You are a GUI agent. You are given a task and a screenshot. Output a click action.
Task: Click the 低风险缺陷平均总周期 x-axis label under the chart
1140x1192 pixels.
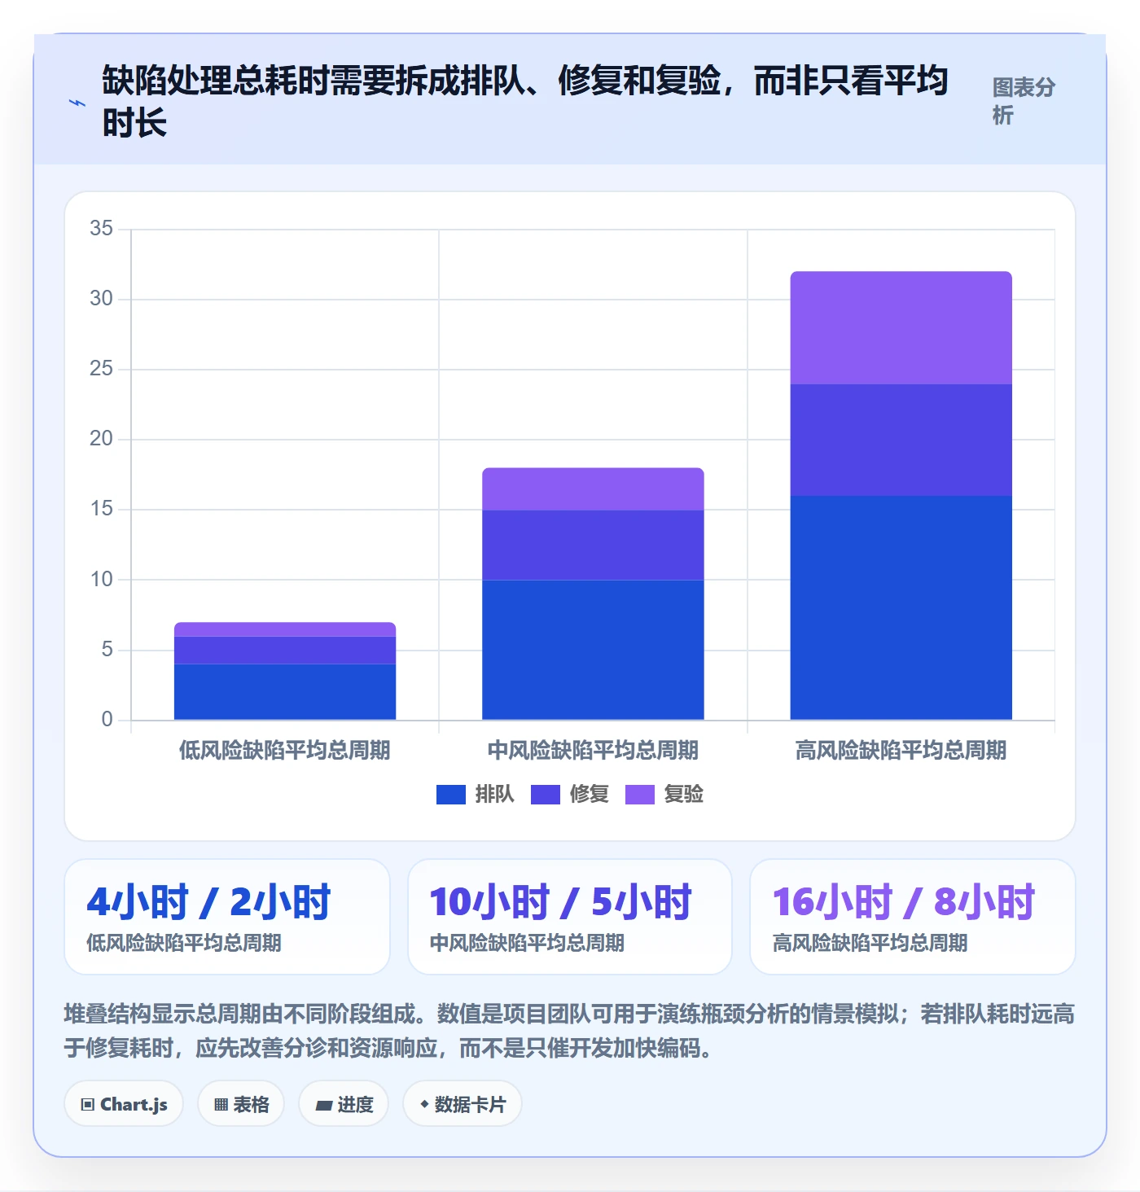coord(285,750)
